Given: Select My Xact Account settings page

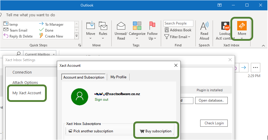Looking at the screenshot, I should (27, 93).
